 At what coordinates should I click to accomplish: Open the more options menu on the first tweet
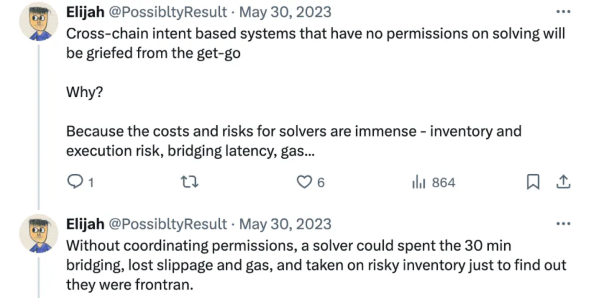[x=563, y=12]
